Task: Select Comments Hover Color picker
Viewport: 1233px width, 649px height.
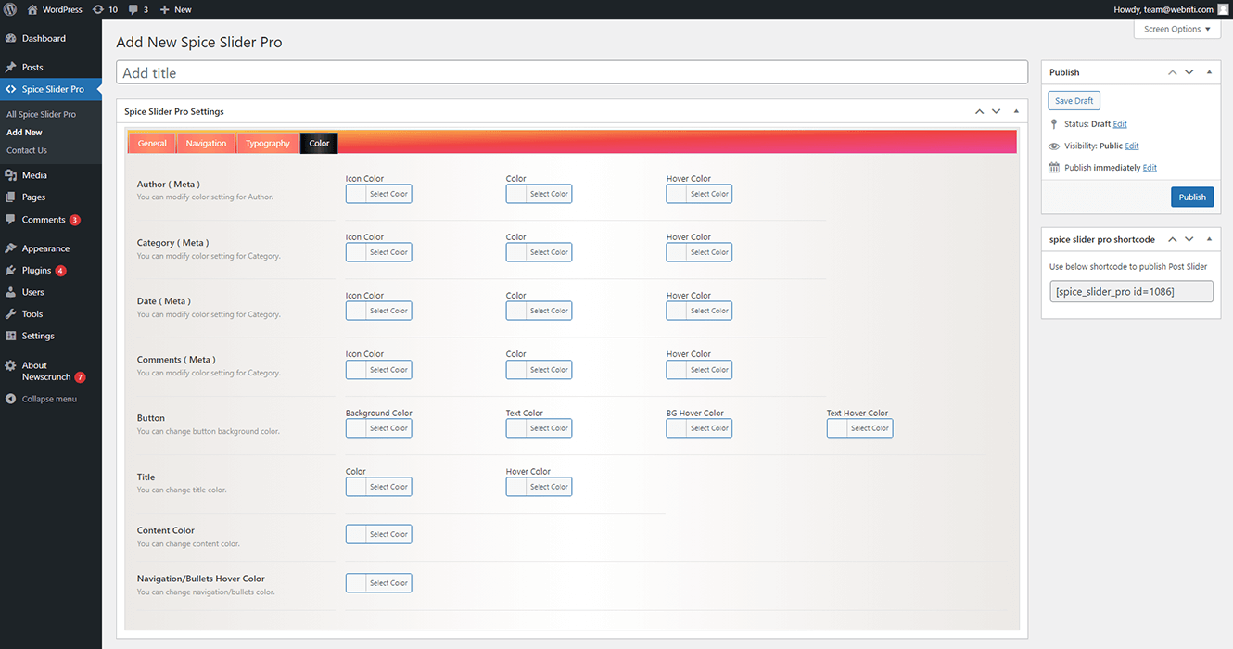Action: pos(699,369)
